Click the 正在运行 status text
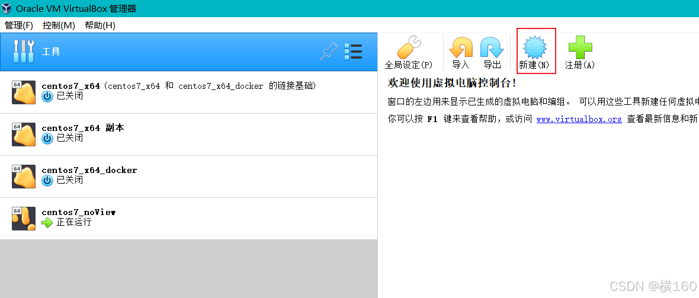 click(74, 222)
